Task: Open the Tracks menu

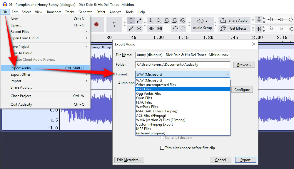Action: coord(70,12)
